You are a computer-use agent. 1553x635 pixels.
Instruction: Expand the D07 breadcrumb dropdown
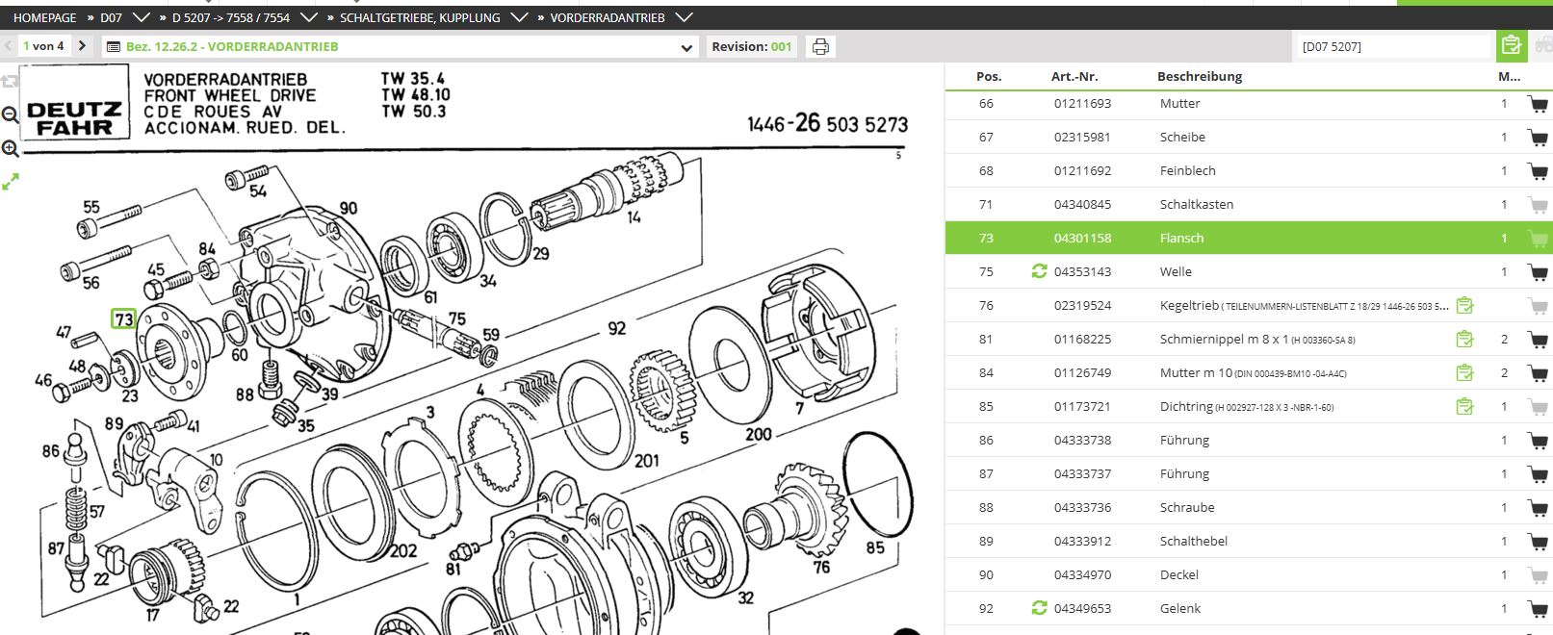[x=141, y=17]
